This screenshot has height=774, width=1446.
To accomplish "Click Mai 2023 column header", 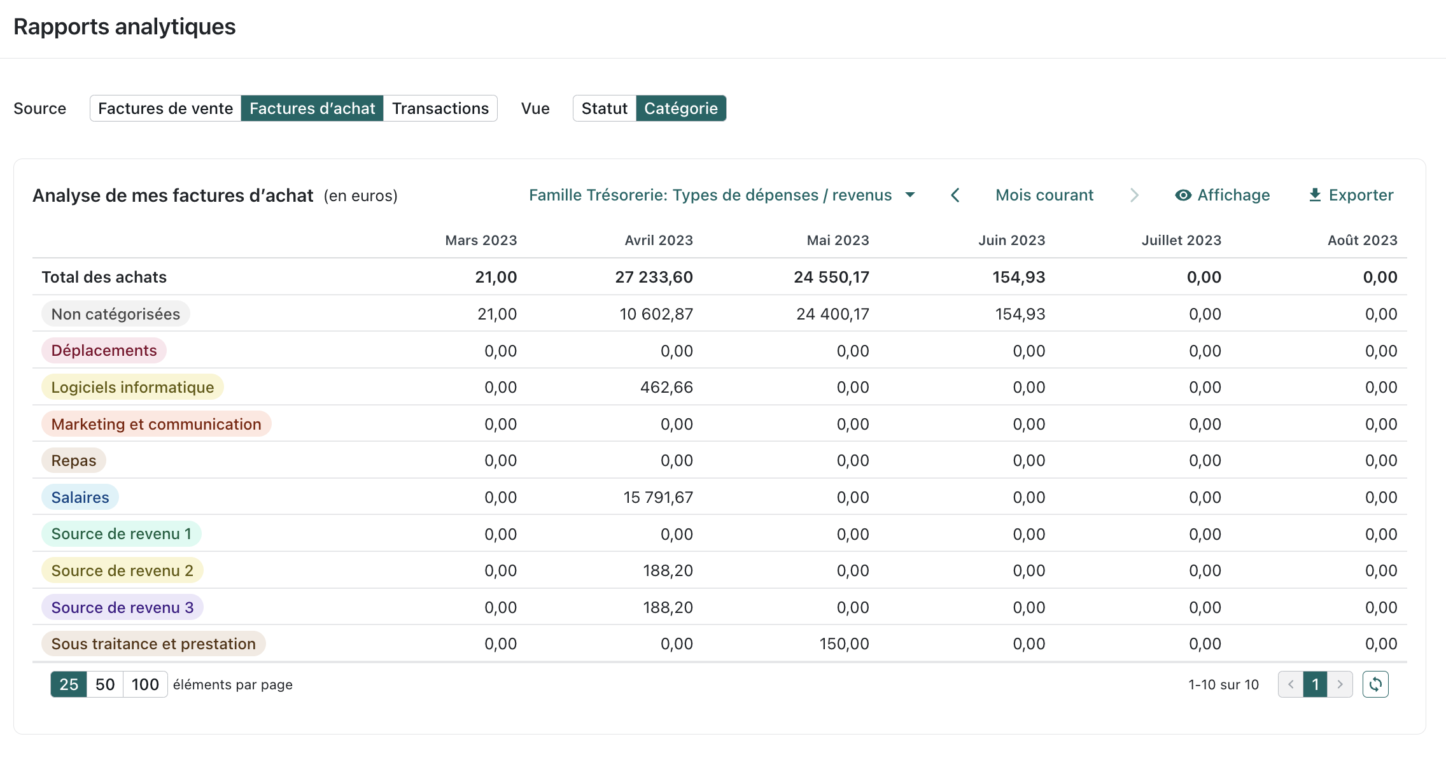I will tap(838, 240).
